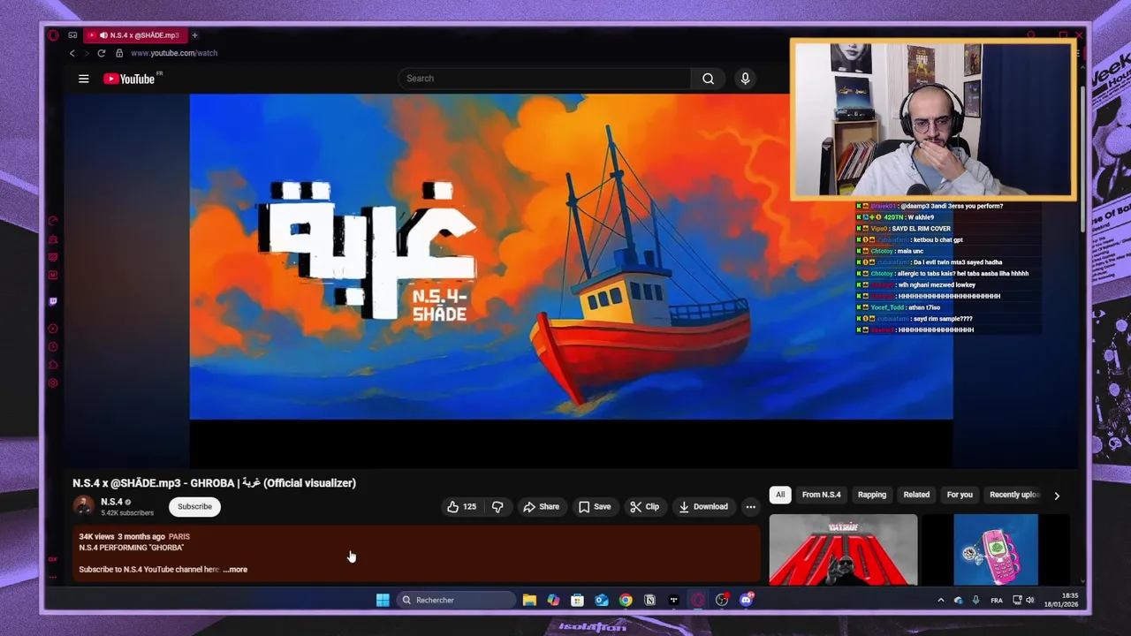Viewport: 1131px width, 636px height.
Task: Open Google Chrome from taskbar
Action: click(x=626, y=601)
